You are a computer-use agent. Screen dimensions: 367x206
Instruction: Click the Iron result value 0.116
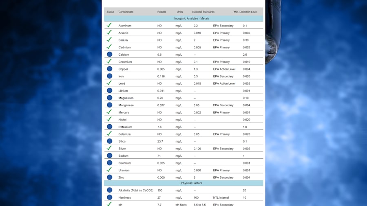[x=161, y=77]
